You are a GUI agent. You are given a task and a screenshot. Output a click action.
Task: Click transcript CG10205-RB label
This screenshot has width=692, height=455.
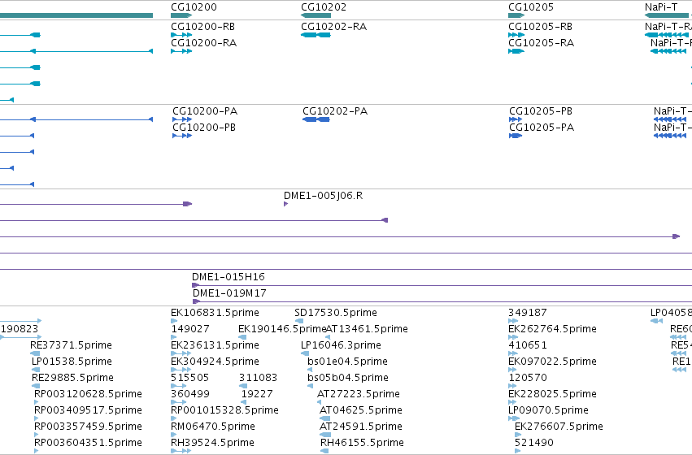coord(540,27)
